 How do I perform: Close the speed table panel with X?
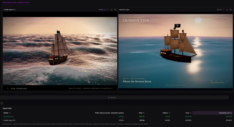tap(2, 103)
